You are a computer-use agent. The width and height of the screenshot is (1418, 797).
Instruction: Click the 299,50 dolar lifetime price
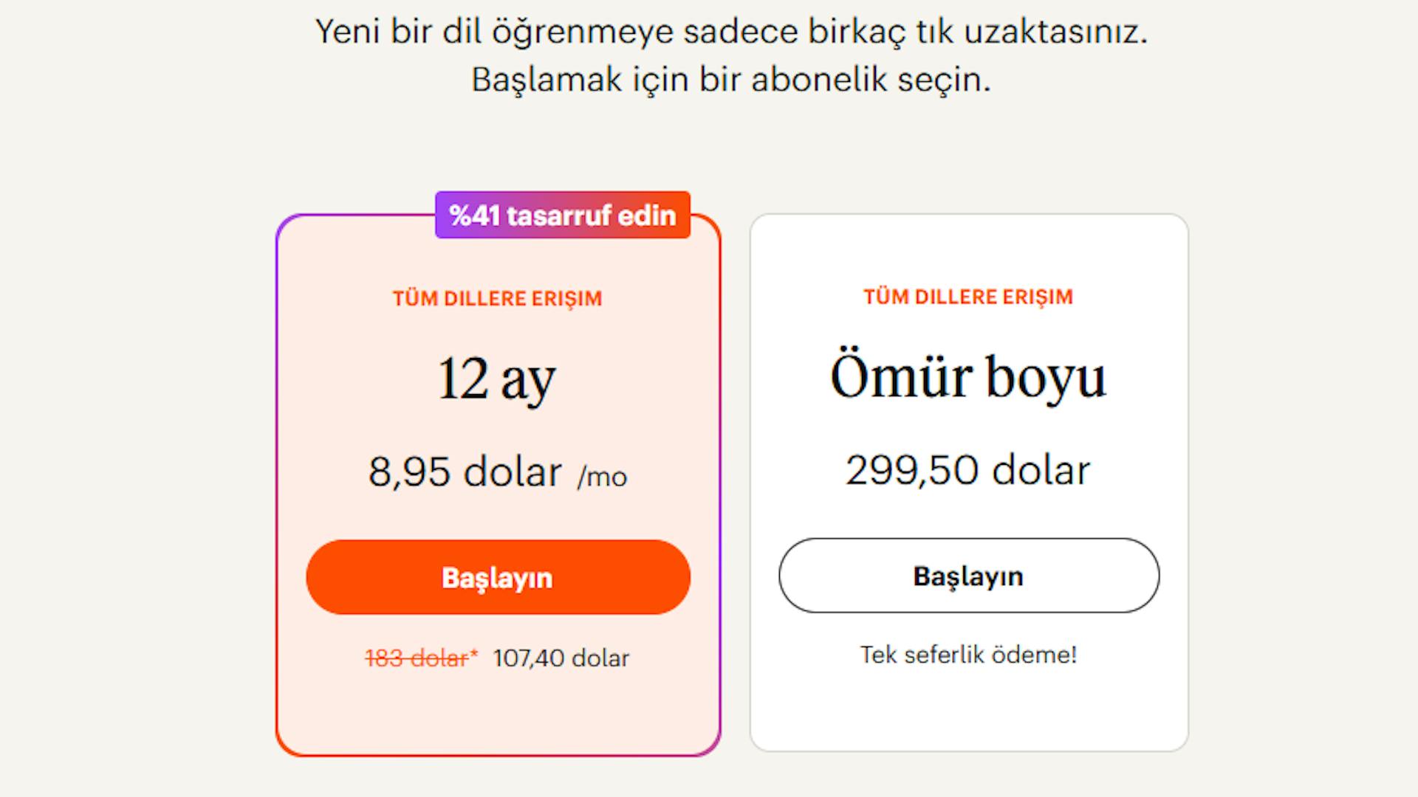click(968, 468)
